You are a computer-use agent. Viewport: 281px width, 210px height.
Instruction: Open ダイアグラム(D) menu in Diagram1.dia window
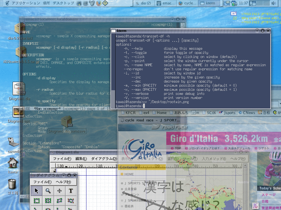104,159
